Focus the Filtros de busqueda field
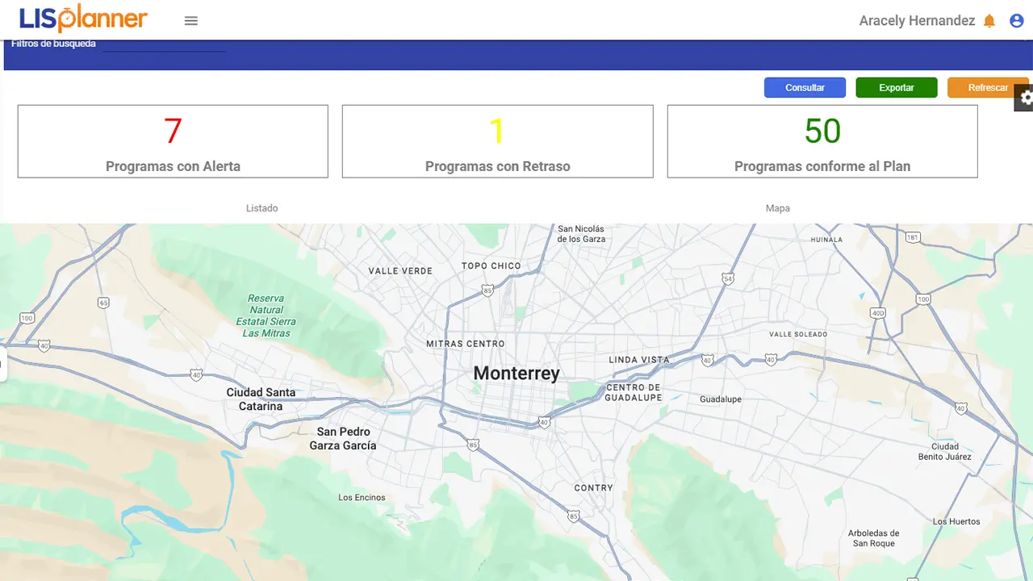 pos(164,45)
